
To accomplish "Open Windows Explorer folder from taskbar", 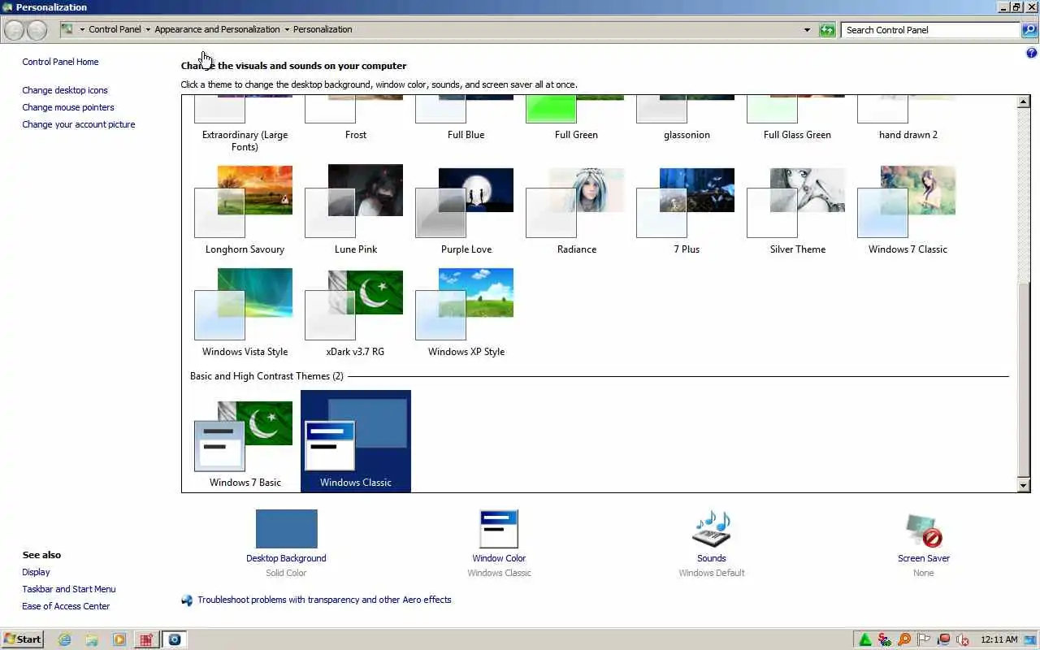I will tap(92, 639).
